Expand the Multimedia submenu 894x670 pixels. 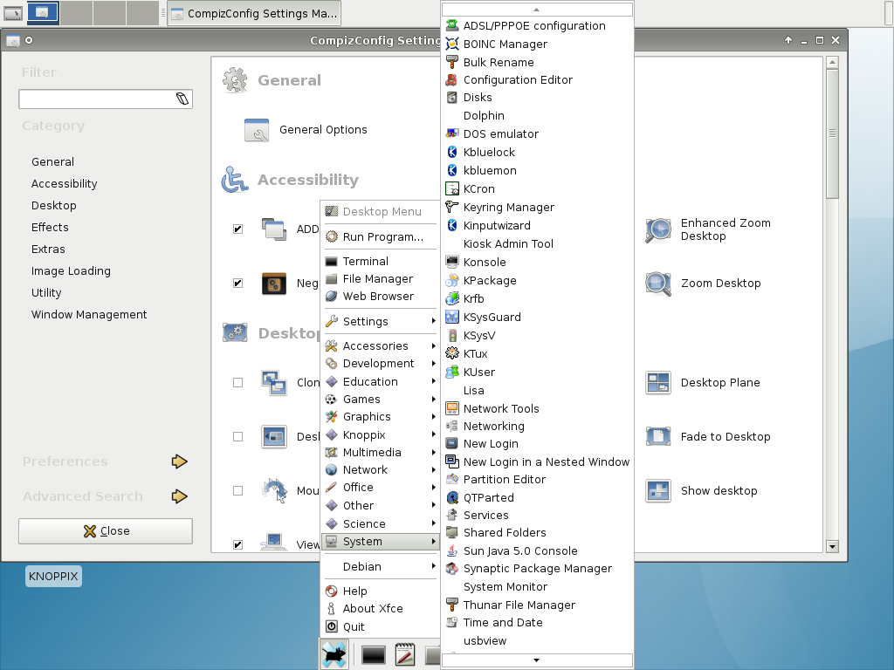point(381,453)
